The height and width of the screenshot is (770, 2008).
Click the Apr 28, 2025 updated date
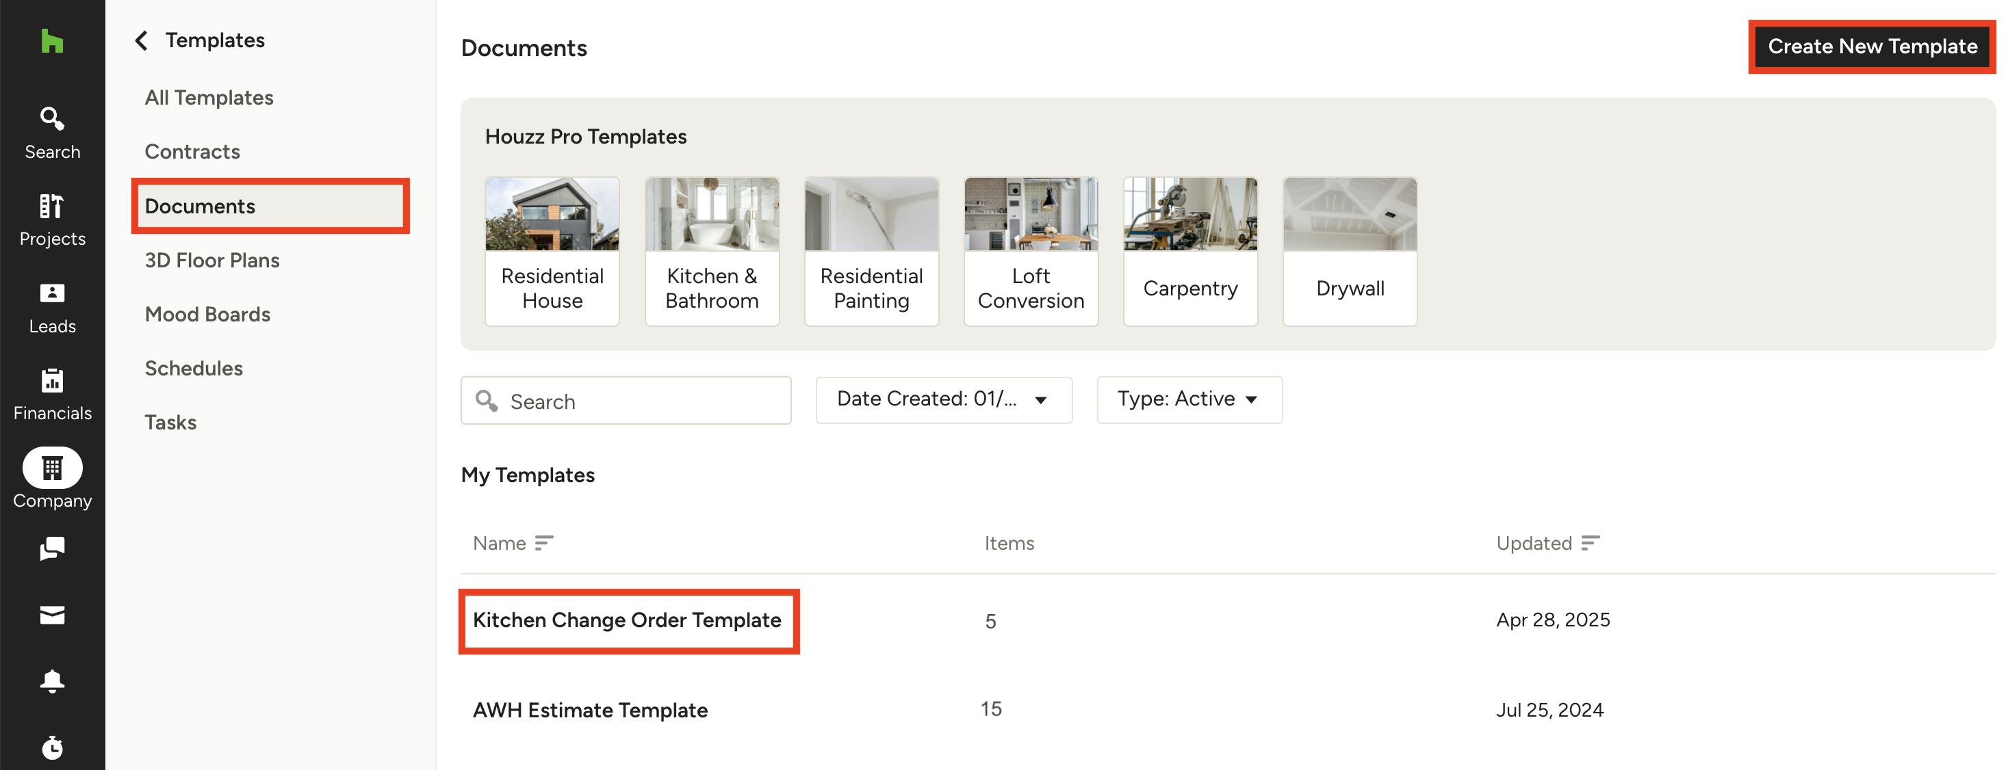coord(1553,620)
